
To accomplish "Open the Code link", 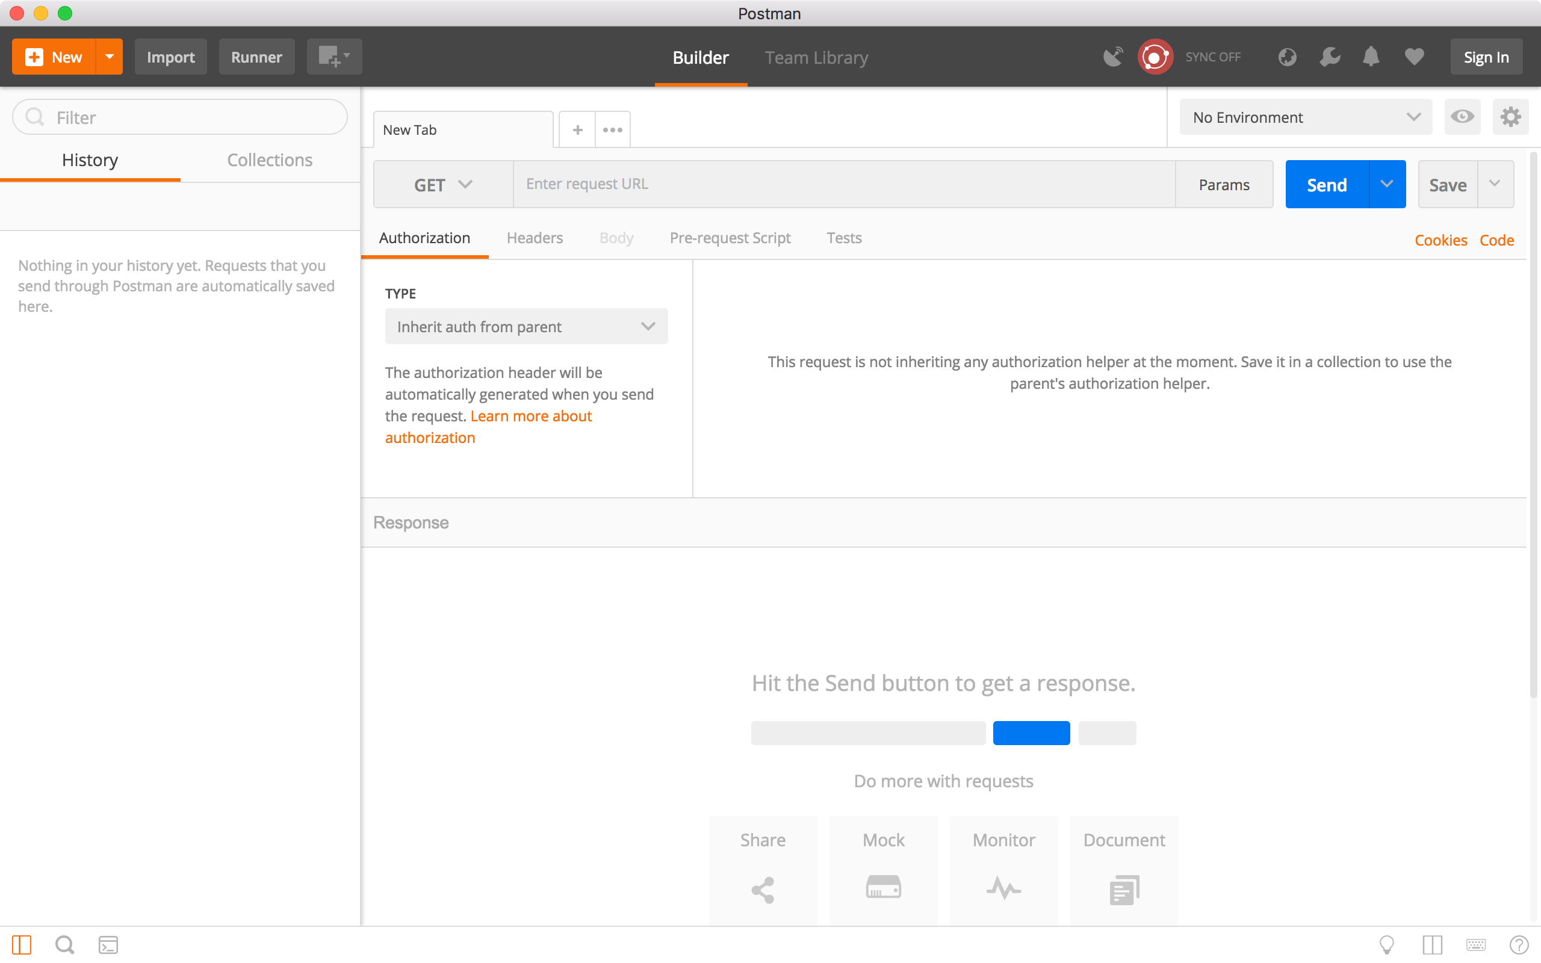I will (x=1496, y=240).
